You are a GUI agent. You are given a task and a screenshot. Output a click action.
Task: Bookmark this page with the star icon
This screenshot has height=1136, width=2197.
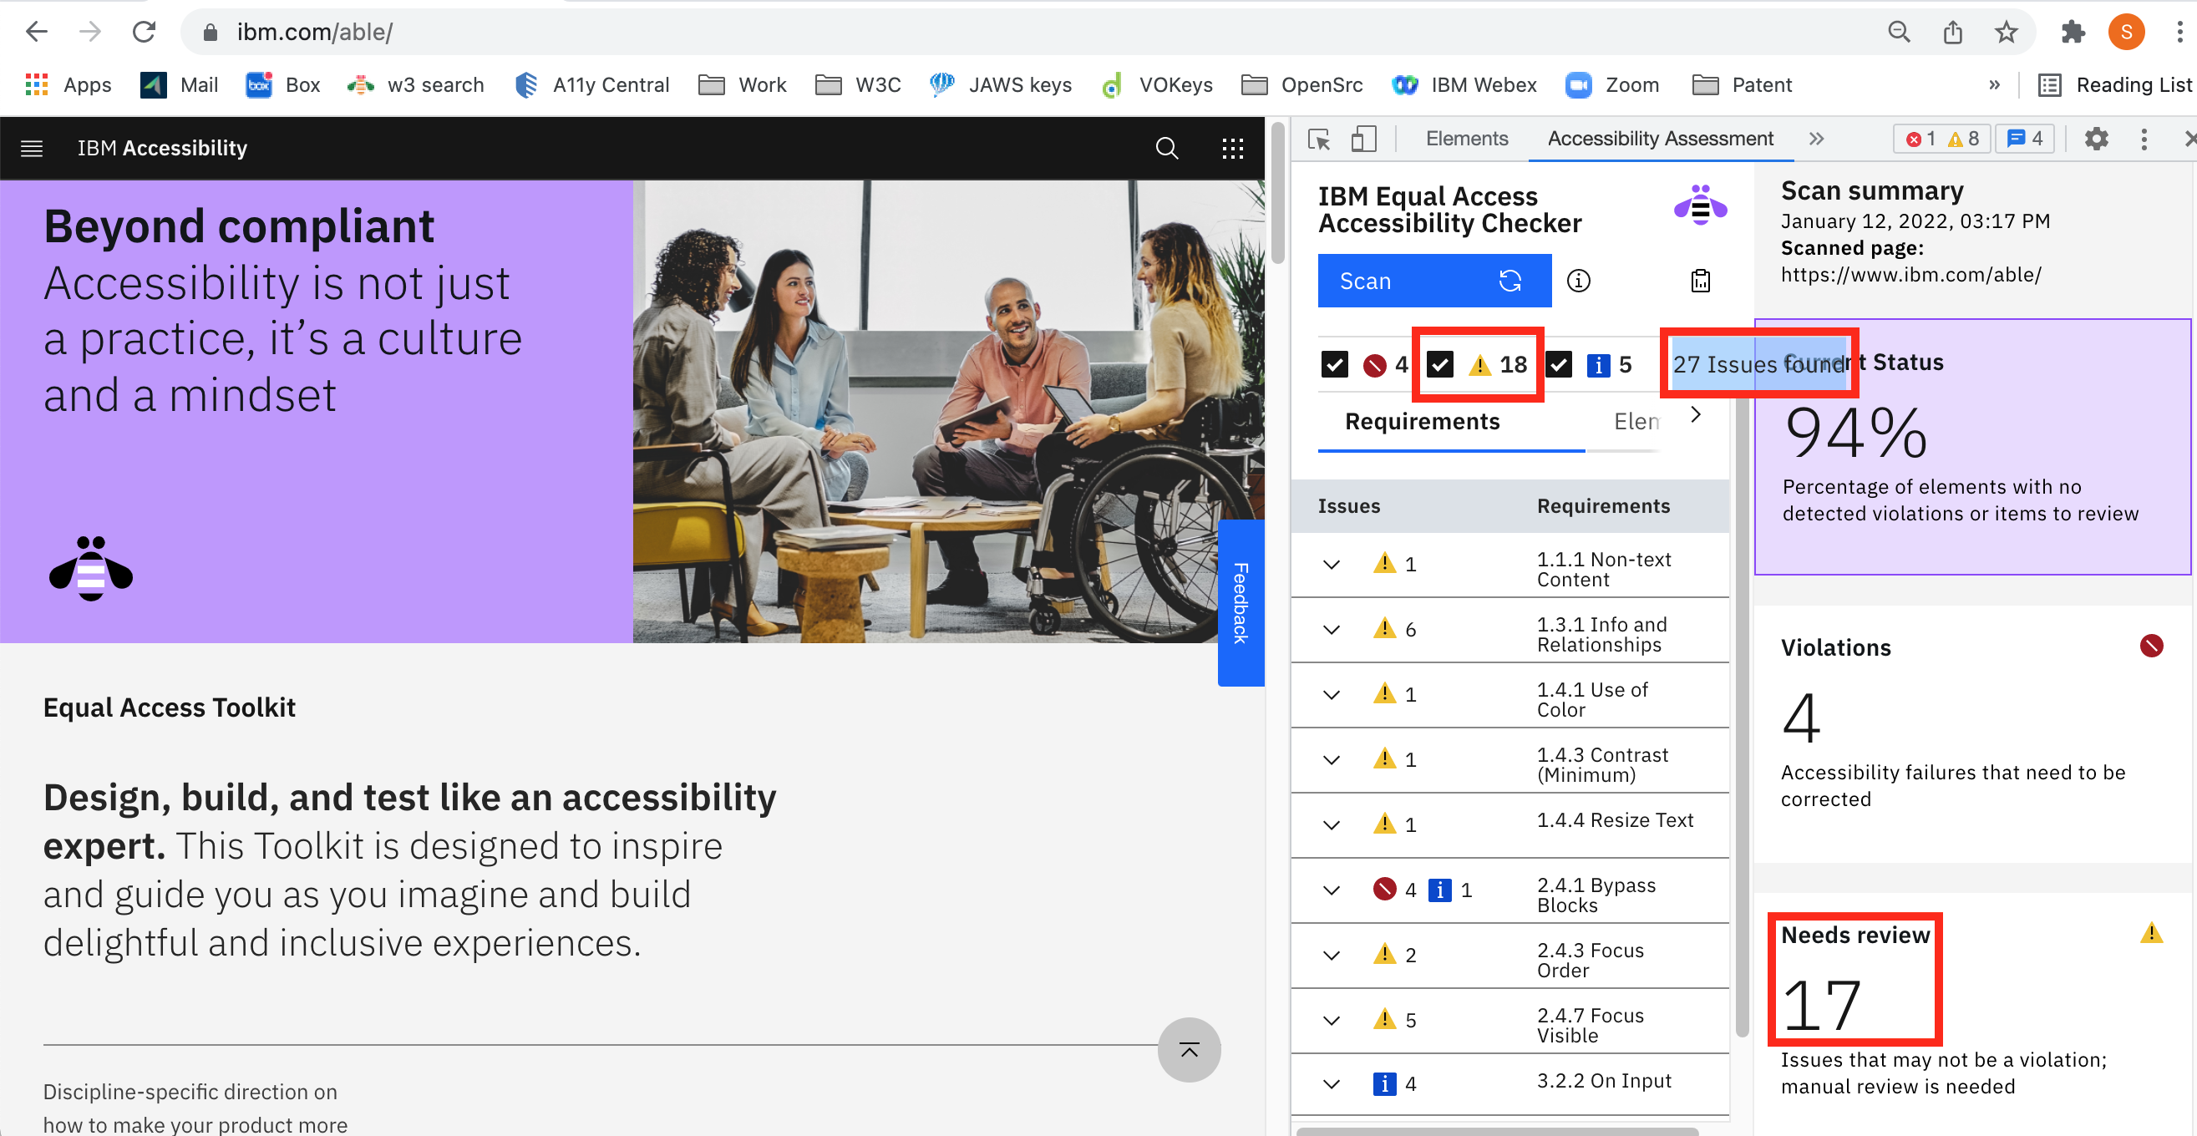[x=2006, y=33]
